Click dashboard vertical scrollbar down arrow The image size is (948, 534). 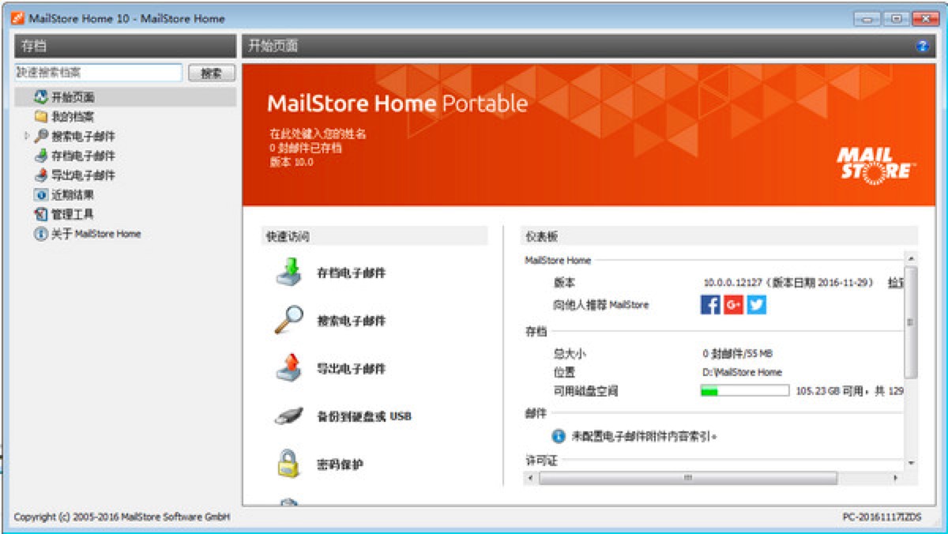coord(911,463)
